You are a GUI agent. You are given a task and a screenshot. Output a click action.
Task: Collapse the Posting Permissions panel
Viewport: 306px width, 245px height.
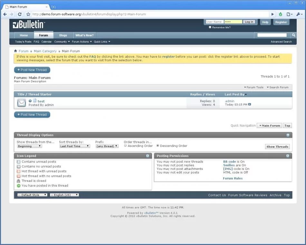(x=288, y=156)
